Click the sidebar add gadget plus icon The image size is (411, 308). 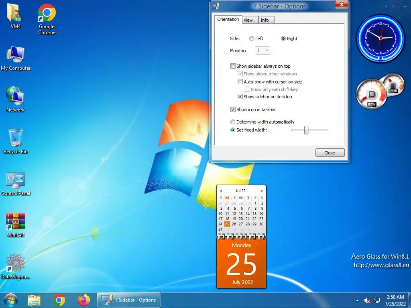405,6
